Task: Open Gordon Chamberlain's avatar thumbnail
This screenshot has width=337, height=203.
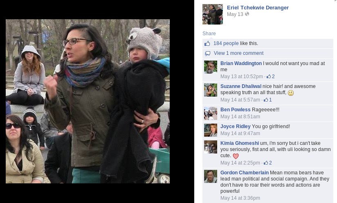Action: point(210,176)
